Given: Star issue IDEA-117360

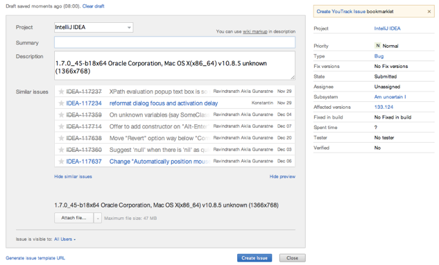Looking at the screenshot, I should tap(61, 150).
